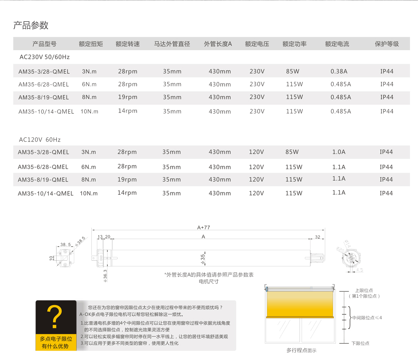Click the 马达外管直径 column header
418x360 pixels.
(x=172, y=44)
